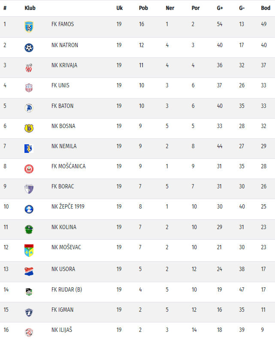Viewport: 275px width, 340px height.
Task: Click the NK Krivaja club crest
Action: pyautogui.click(x=29, y=68)
